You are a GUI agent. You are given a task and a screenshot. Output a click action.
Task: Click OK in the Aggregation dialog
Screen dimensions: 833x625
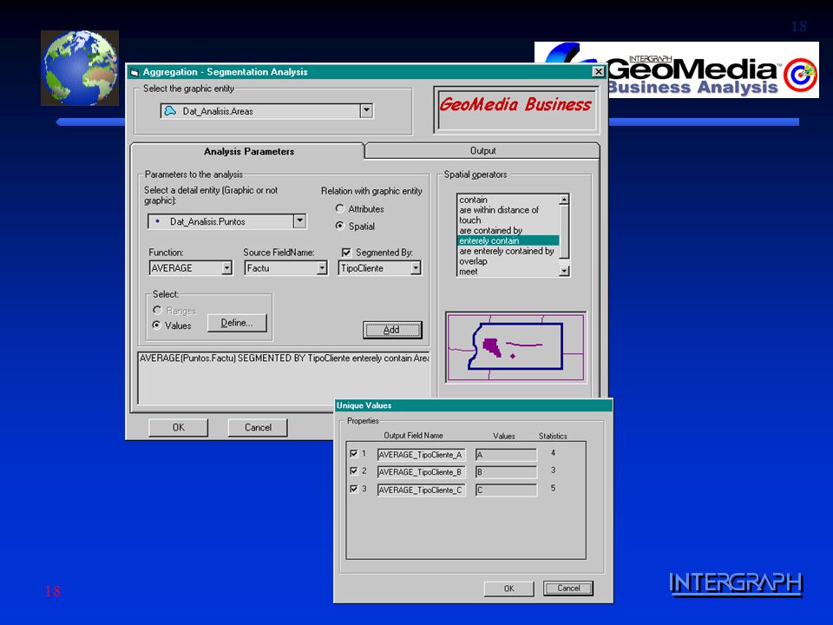click(179, 427)
